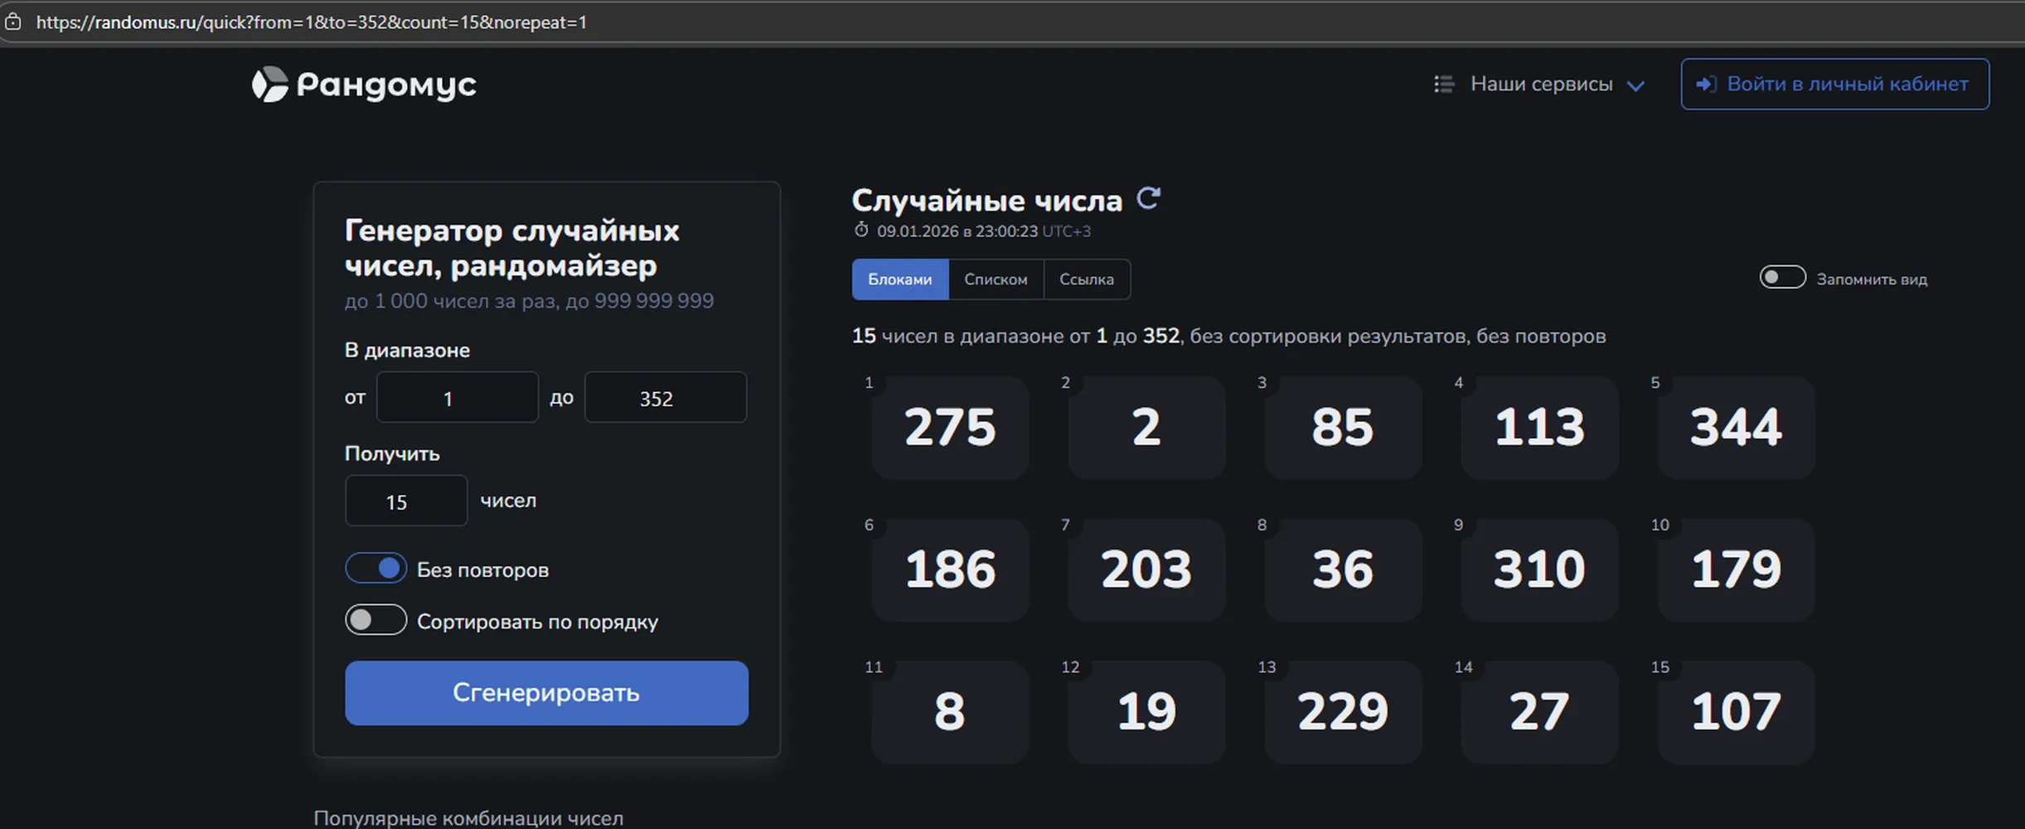The width and height of the screenshot is (2025, 829).
Task: Click number block 229
Action: [1343, 712]
